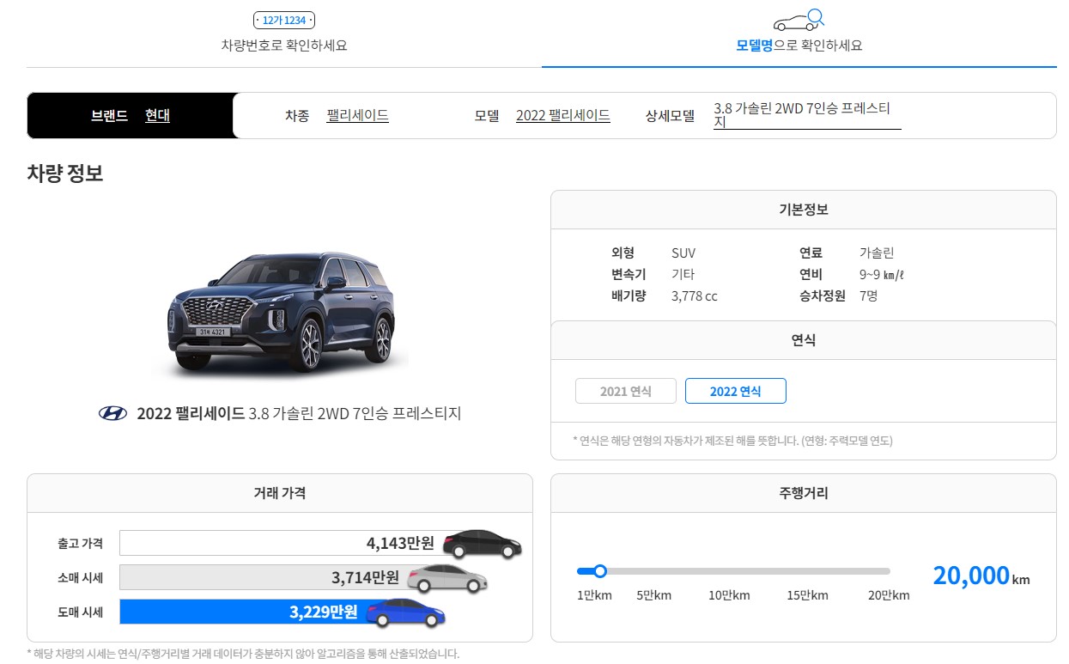The image size is (1069, 664).
Task: Click the 외형 SUV value
Action: click(683, 253)
